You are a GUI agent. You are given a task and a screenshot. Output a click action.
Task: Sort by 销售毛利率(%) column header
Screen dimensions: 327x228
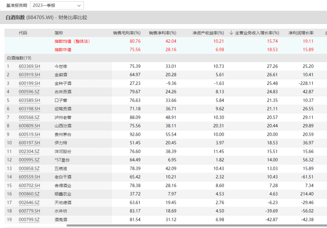(127, 33)
